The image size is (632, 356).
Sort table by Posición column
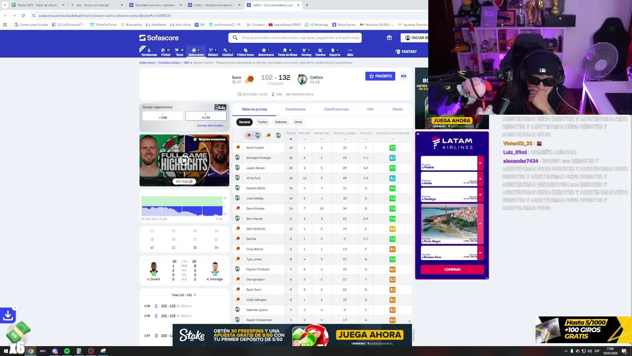[x=366, y=135]
